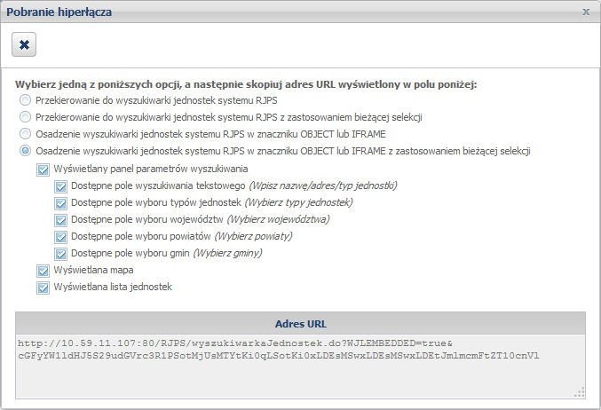Disable Dostępne pole wyboru województw

click(60, 220)
